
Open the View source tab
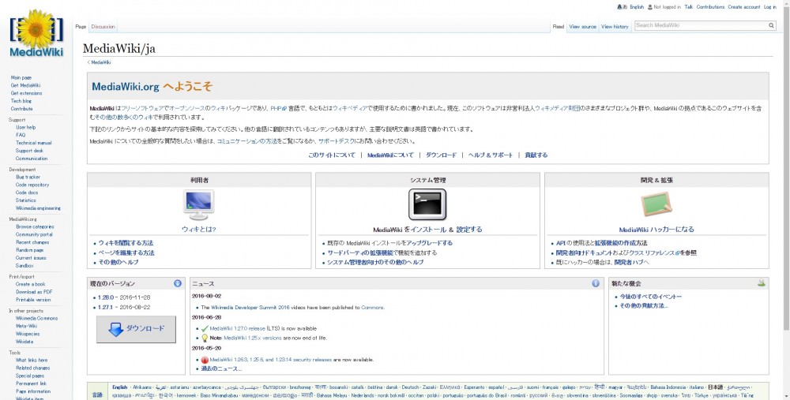pos(582,27)
